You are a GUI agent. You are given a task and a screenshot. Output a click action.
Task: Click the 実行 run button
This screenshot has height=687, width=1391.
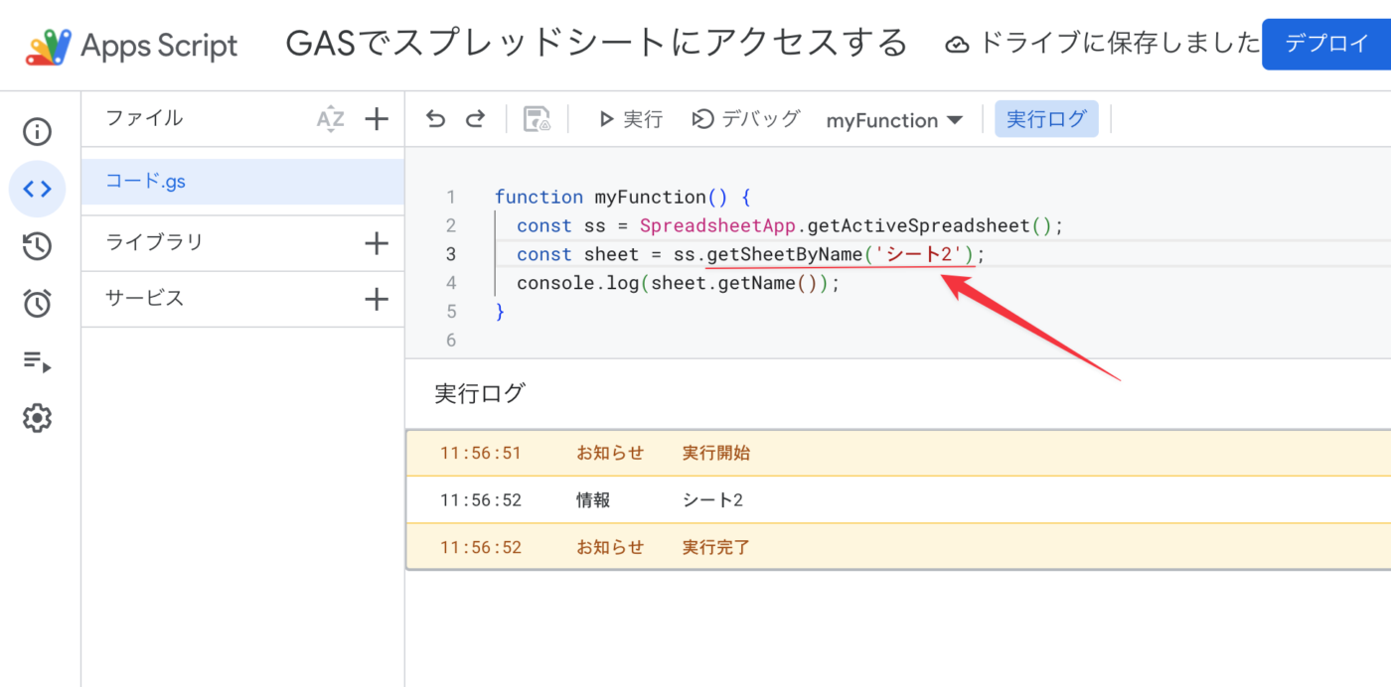tap(630, 119)
